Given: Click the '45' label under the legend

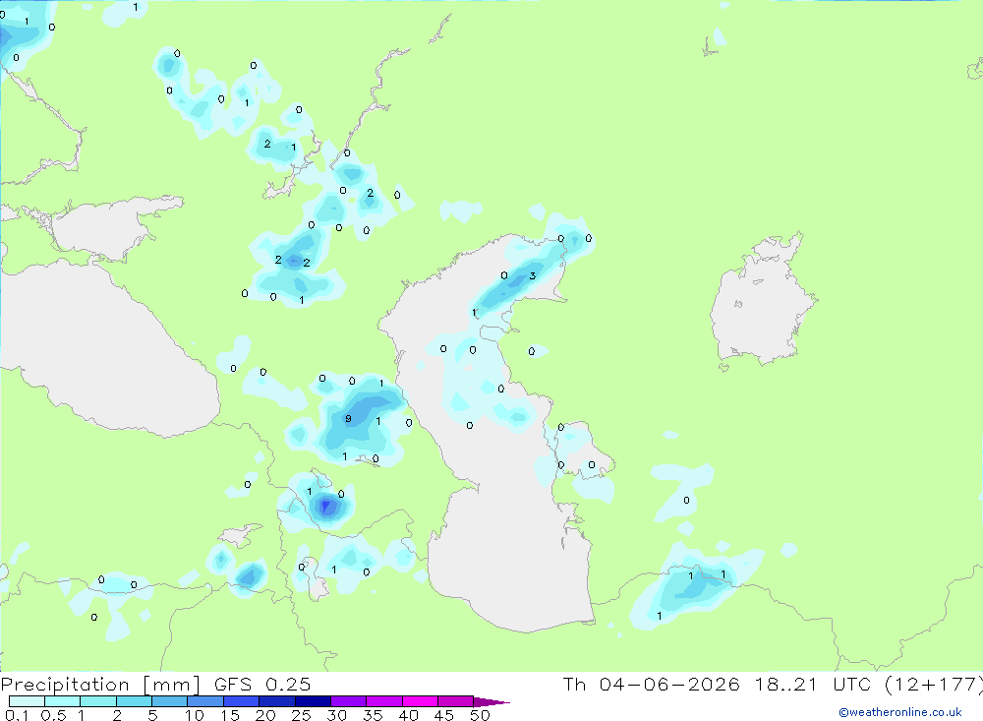Looking at the screenshot, I should click(x=444, y=715).
